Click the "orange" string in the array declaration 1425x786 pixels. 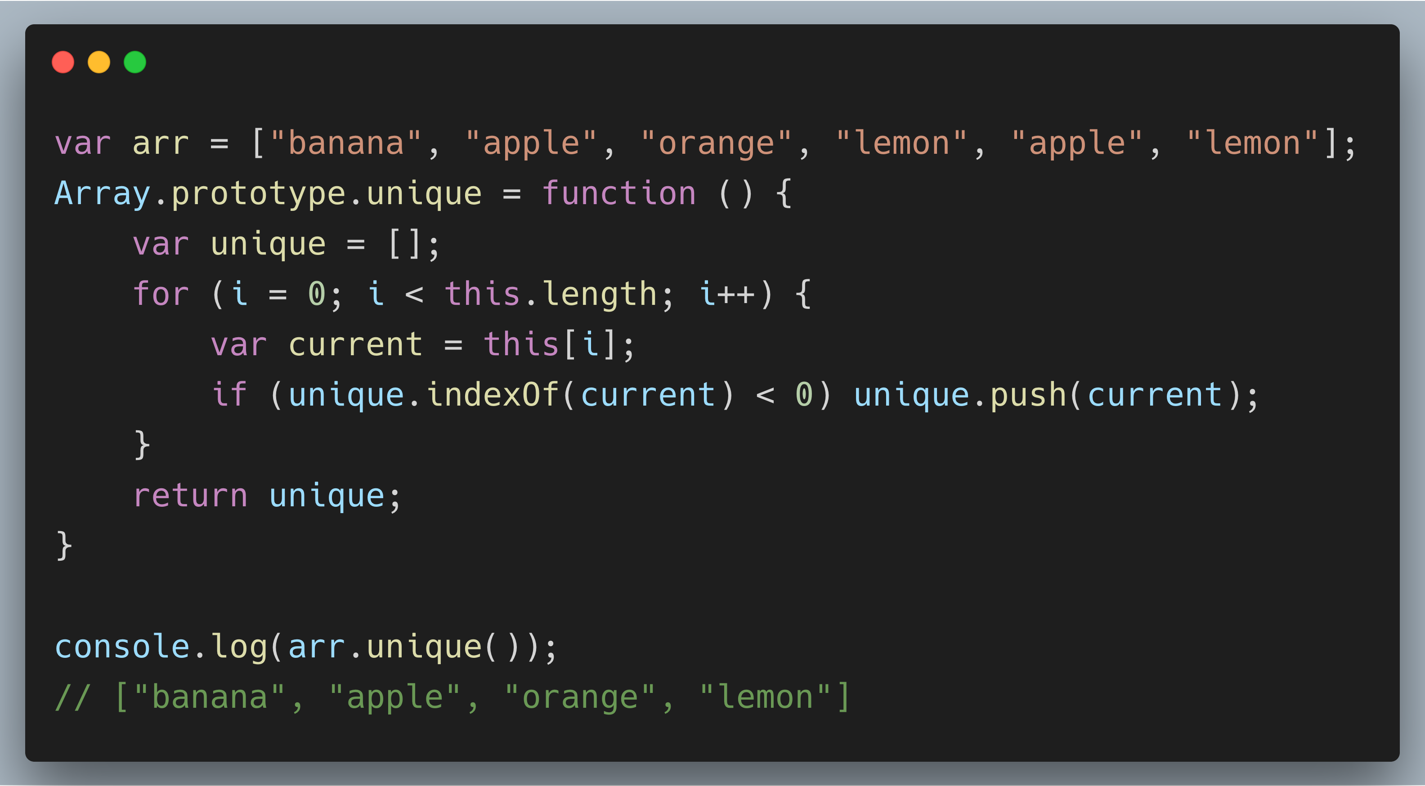pos(716,144)
